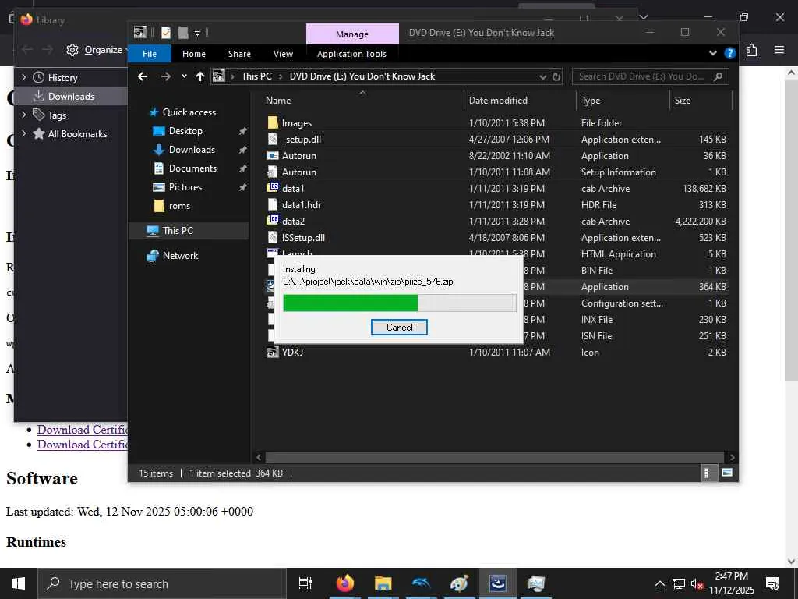798x599 pixels.
Task: Switch to the Share ribbon tab
Action: tap(239, 54)
